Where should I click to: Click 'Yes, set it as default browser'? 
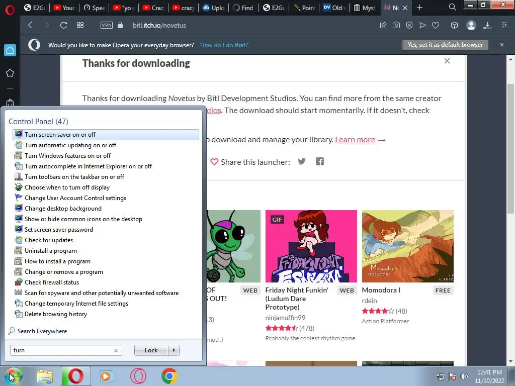(445, 45)
